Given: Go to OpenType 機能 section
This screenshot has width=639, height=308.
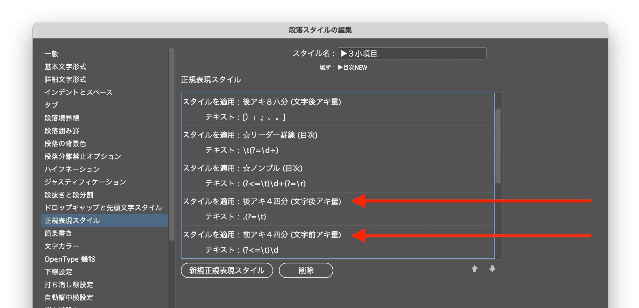Looking at the screenshot, I should [x=69, y=259].
